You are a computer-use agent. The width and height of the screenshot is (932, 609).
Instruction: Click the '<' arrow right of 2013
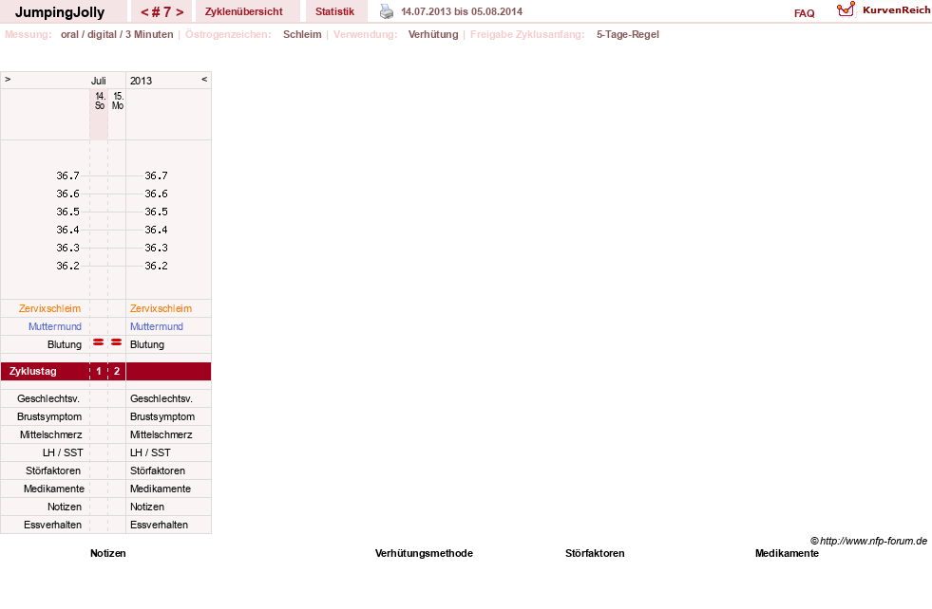(204, 79)
